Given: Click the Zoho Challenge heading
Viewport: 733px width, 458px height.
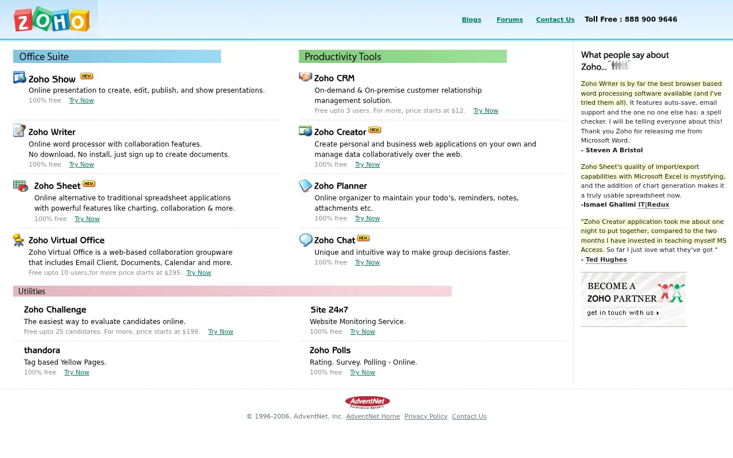Looking at the screenshot, I should pyautogui.click(x=55, y=310).
